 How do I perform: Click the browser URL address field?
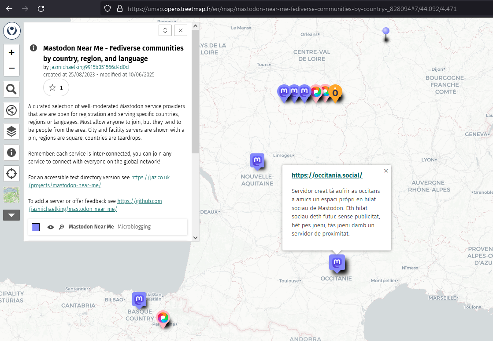point(292,9)
